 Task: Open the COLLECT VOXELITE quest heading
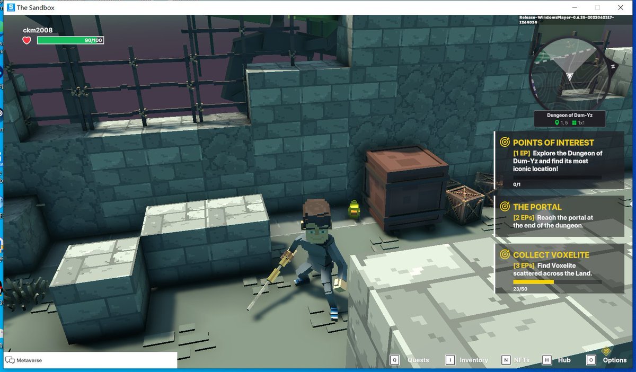(551, 255)
